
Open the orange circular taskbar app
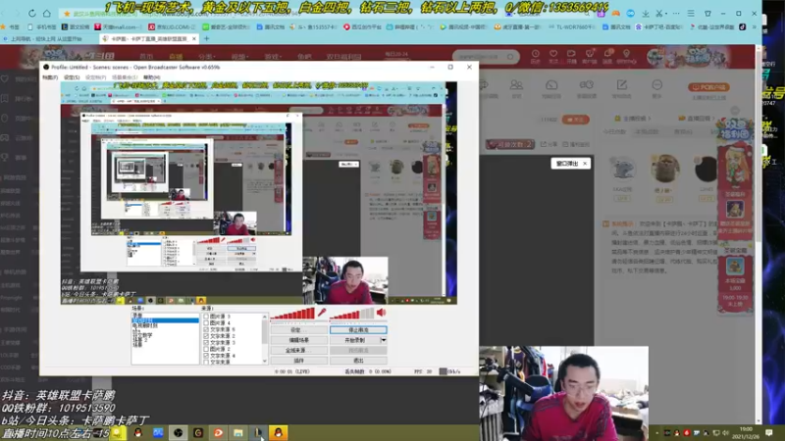pos(218,433)
